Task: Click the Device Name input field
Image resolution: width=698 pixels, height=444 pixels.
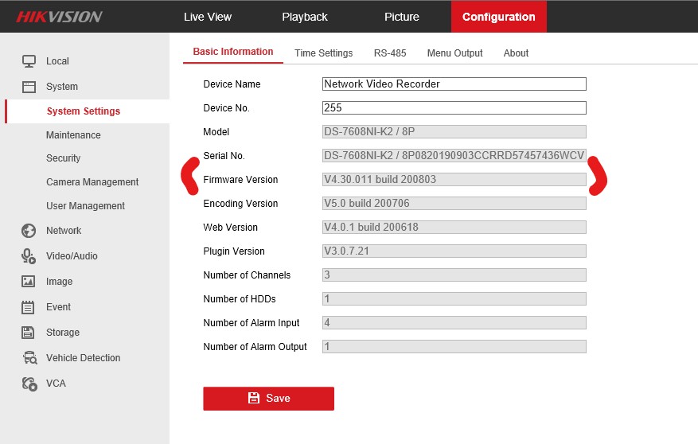Action: coord(454,84)
